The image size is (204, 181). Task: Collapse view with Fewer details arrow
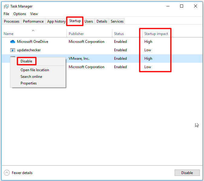click(7, 173)
